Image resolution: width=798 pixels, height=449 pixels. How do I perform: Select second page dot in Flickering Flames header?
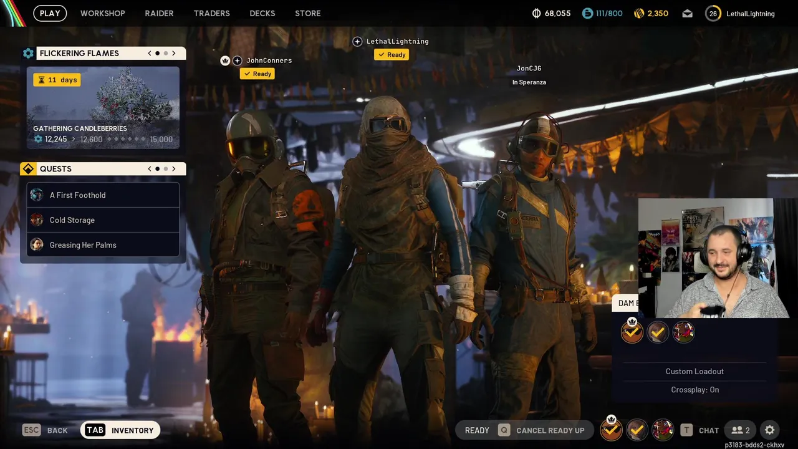coord(165,54)
